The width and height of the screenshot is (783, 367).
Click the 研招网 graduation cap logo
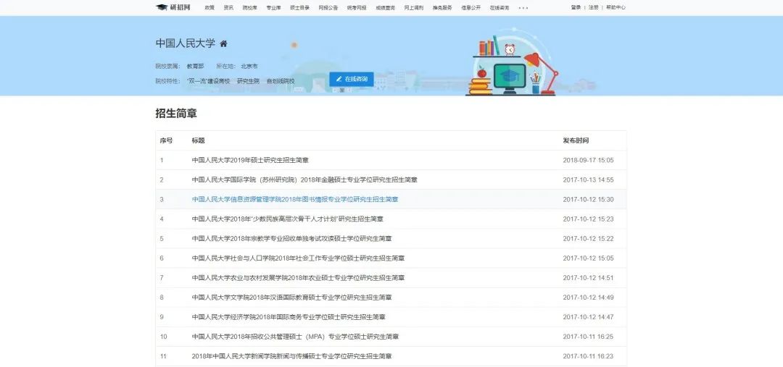click(x=162, y=7)
